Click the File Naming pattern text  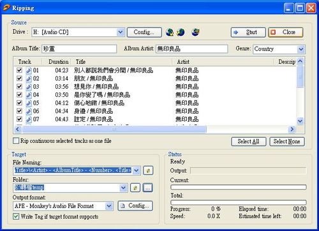point(73,170)
